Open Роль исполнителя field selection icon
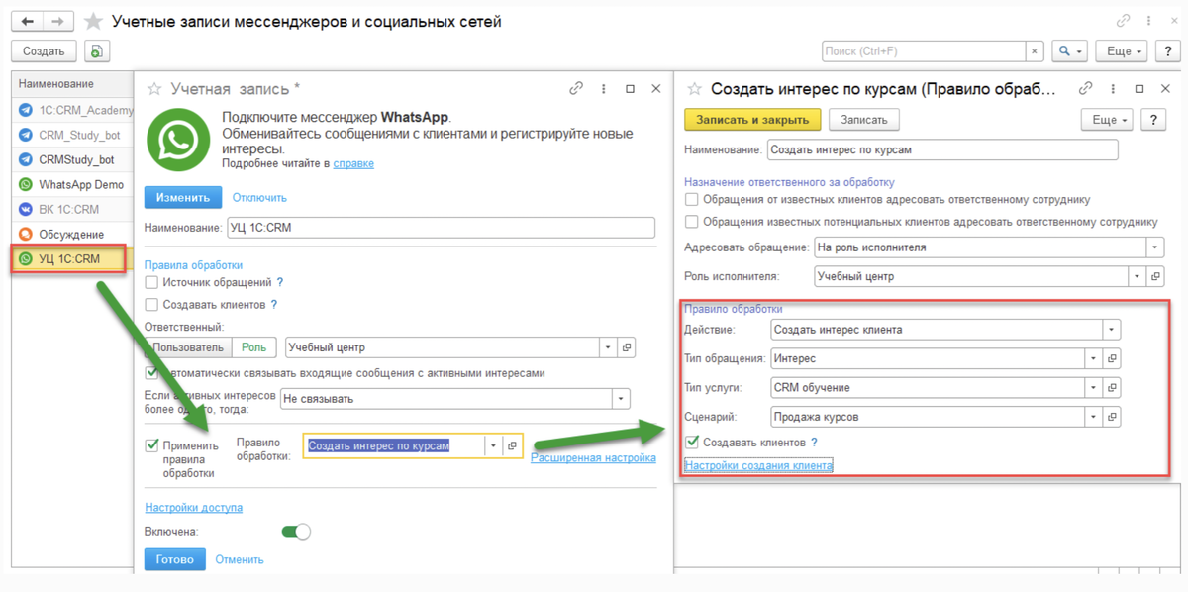This screenshot has width=1188, height=592. [x=1157, y=277]
